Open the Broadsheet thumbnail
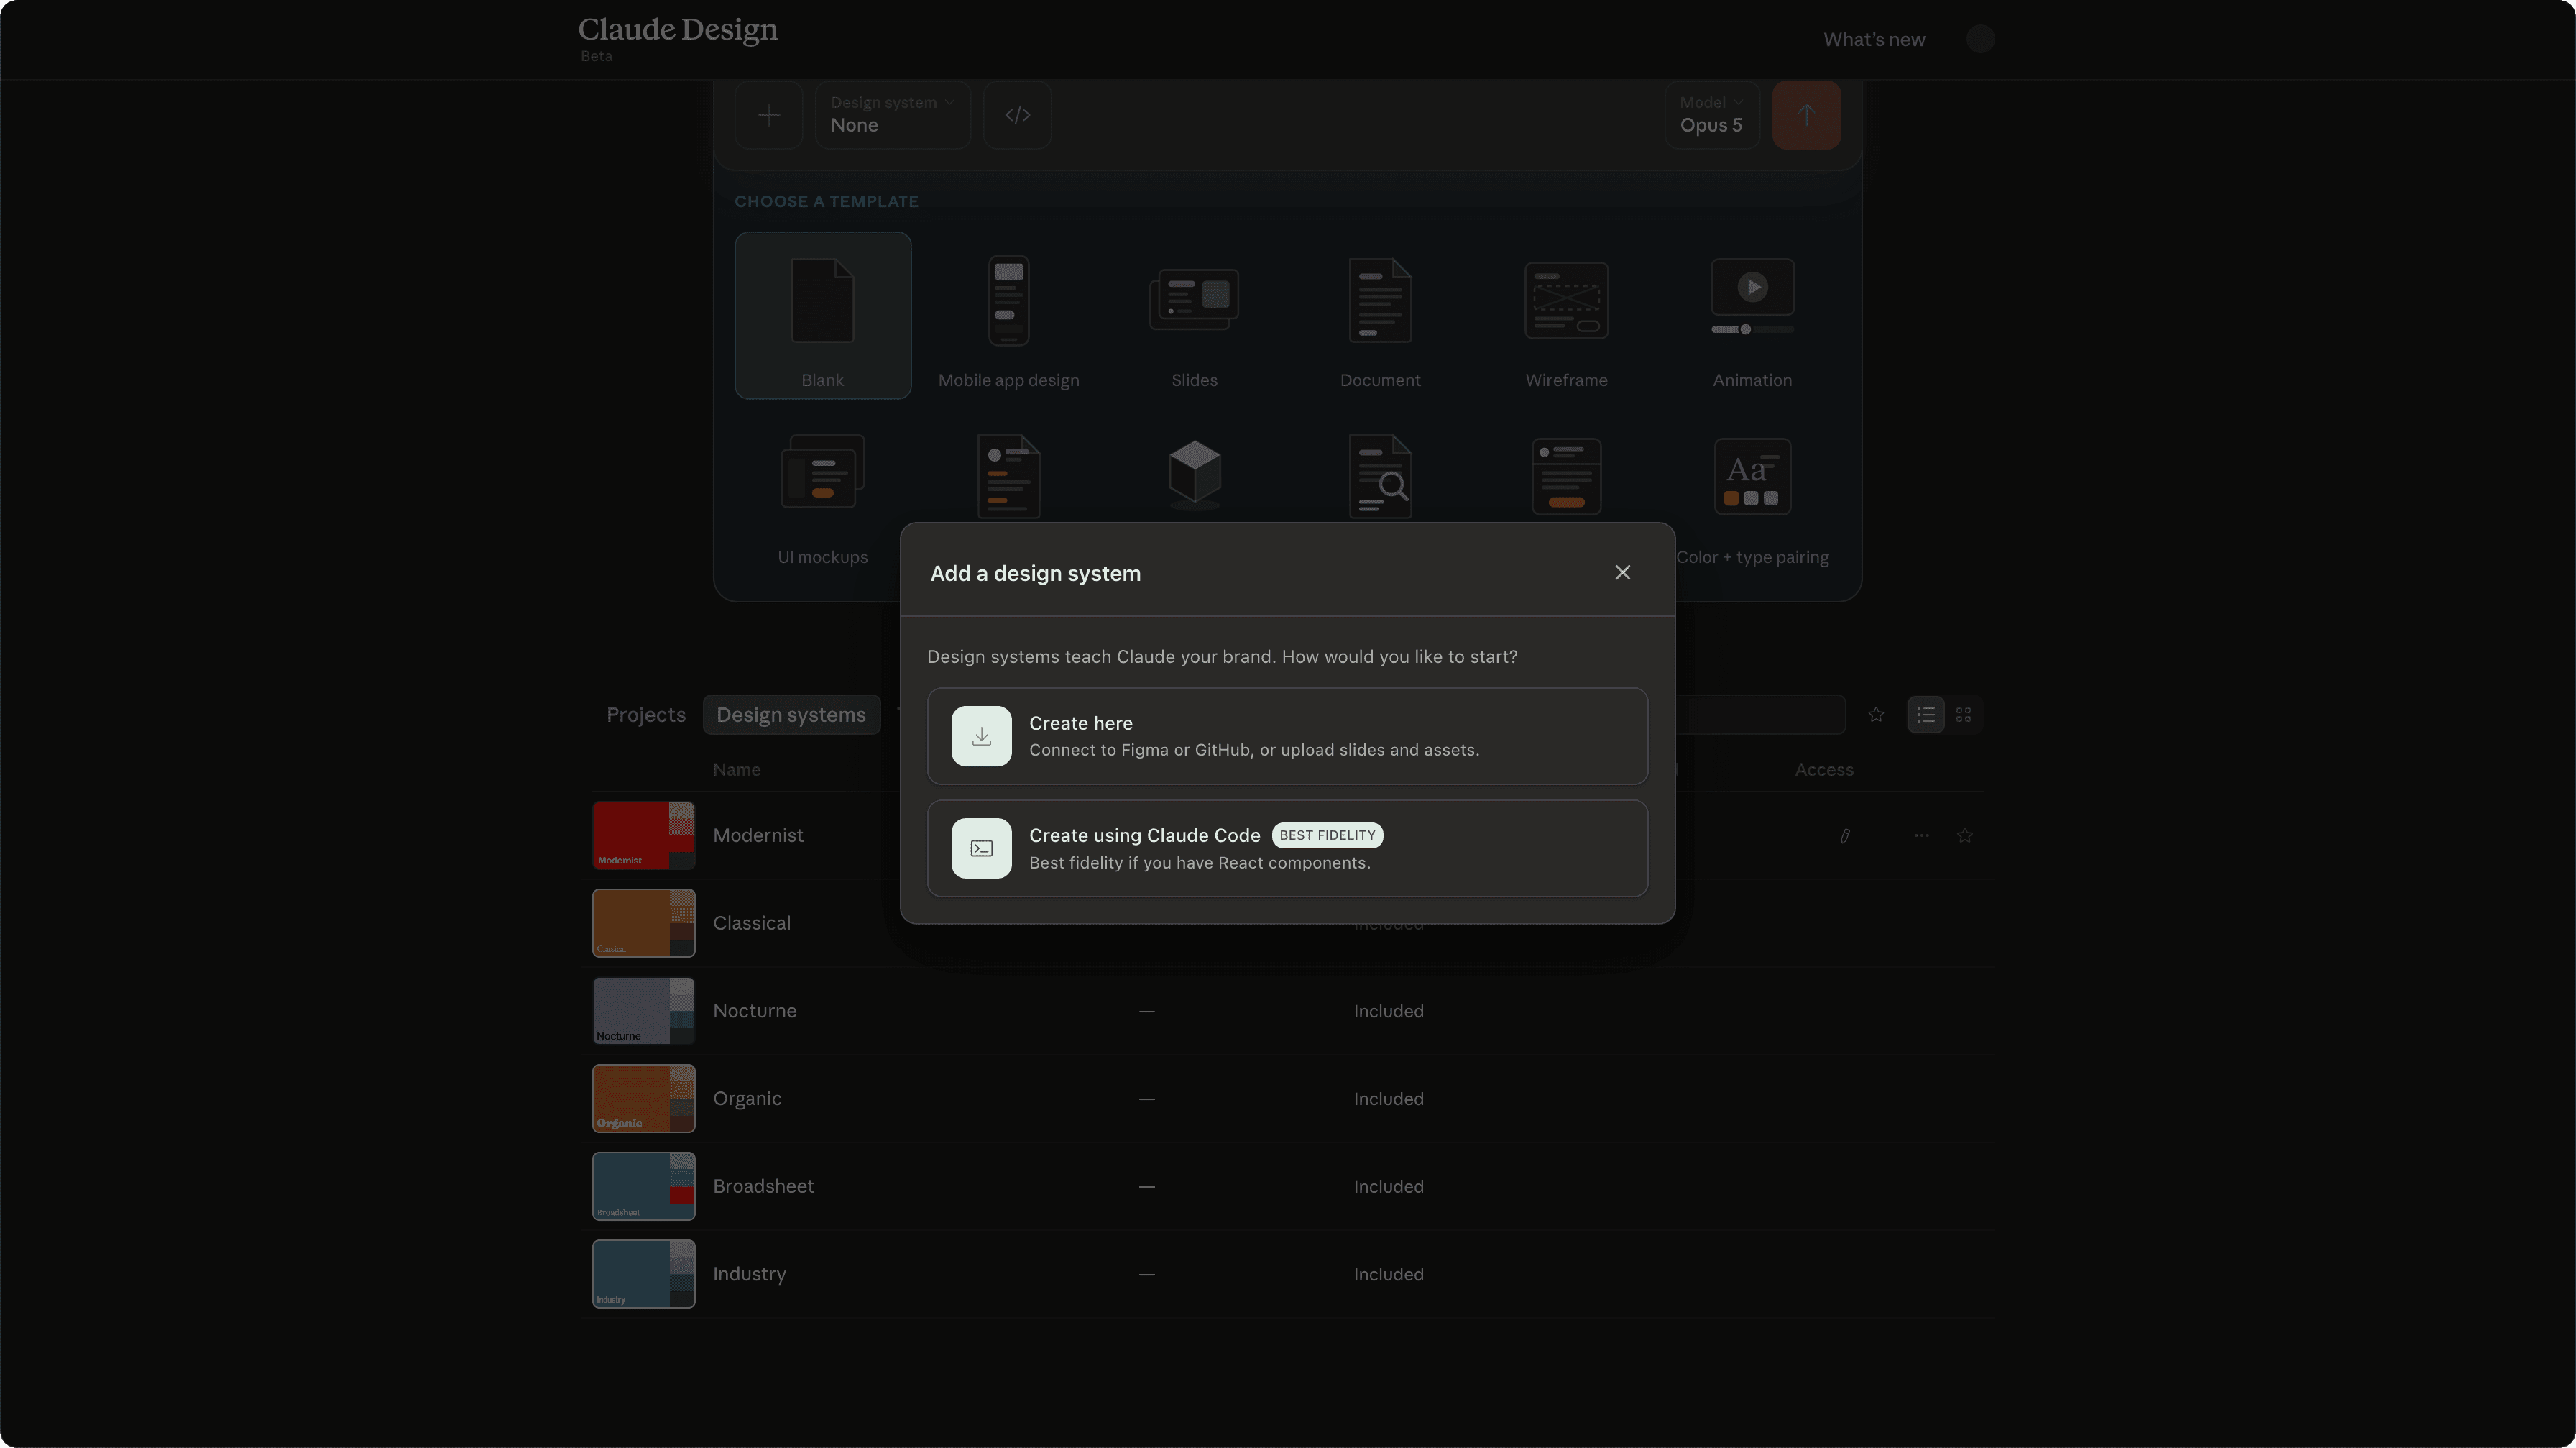 (x=643, y=1186)
